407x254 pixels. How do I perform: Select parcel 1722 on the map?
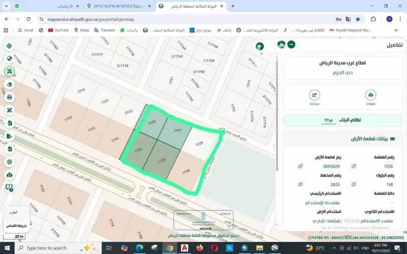click(x=91, y=129)
